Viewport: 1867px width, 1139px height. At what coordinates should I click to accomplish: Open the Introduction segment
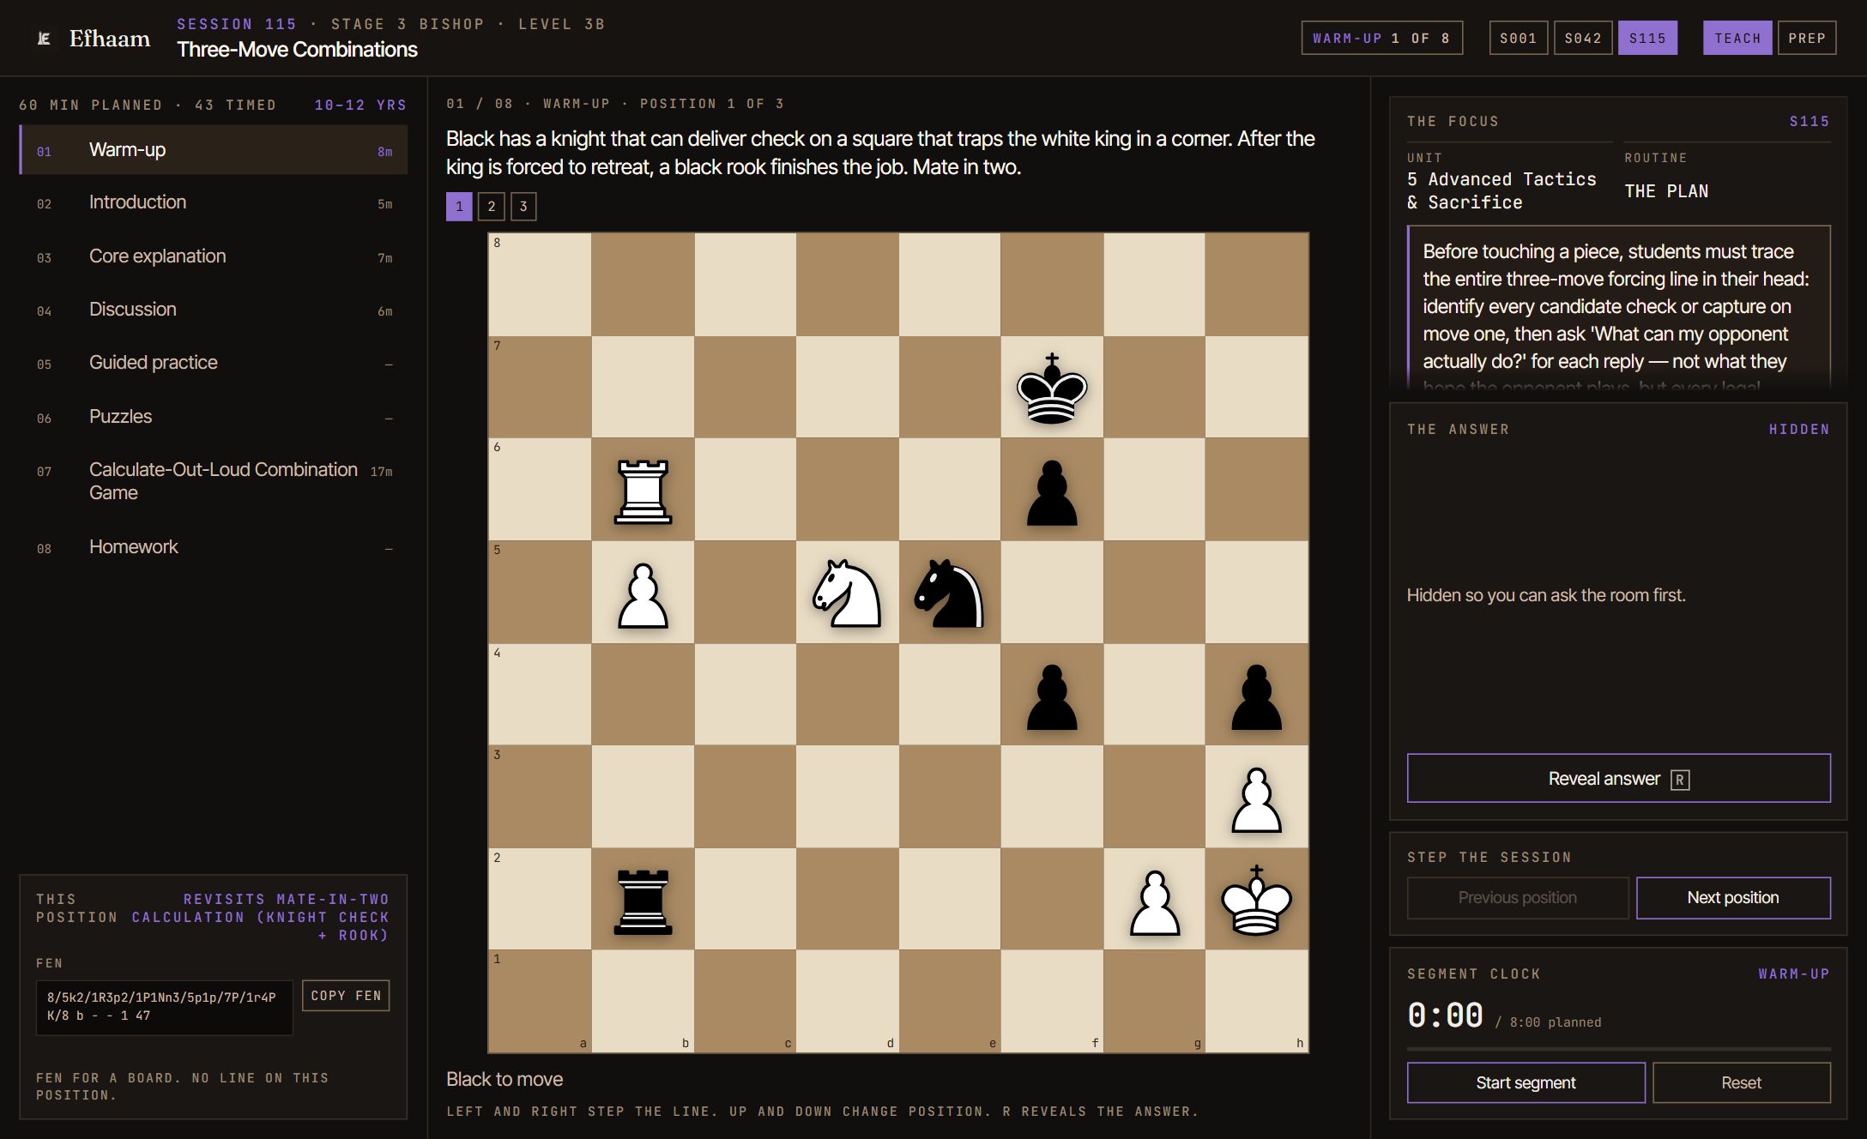[214, 202]
